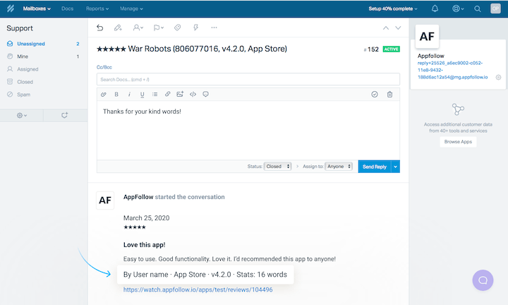
Task: Open the user avatar profile
Action: 495,8
